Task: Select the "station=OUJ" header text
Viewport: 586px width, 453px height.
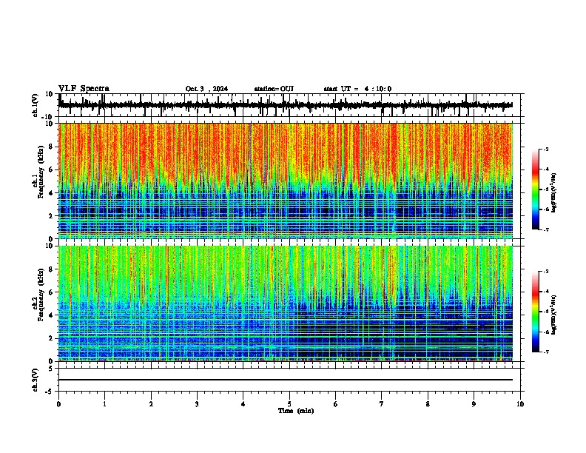Action: tap(274, 89)
